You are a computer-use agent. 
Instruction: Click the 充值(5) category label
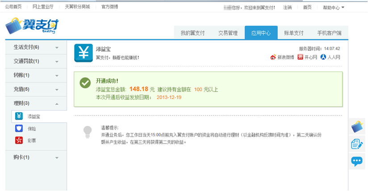coord(21,89)
